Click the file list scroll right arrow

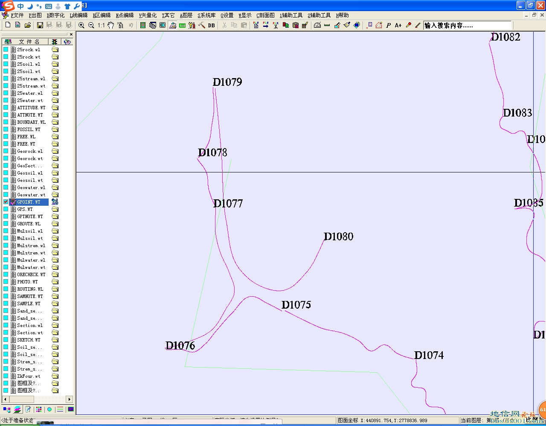(70, 400)
